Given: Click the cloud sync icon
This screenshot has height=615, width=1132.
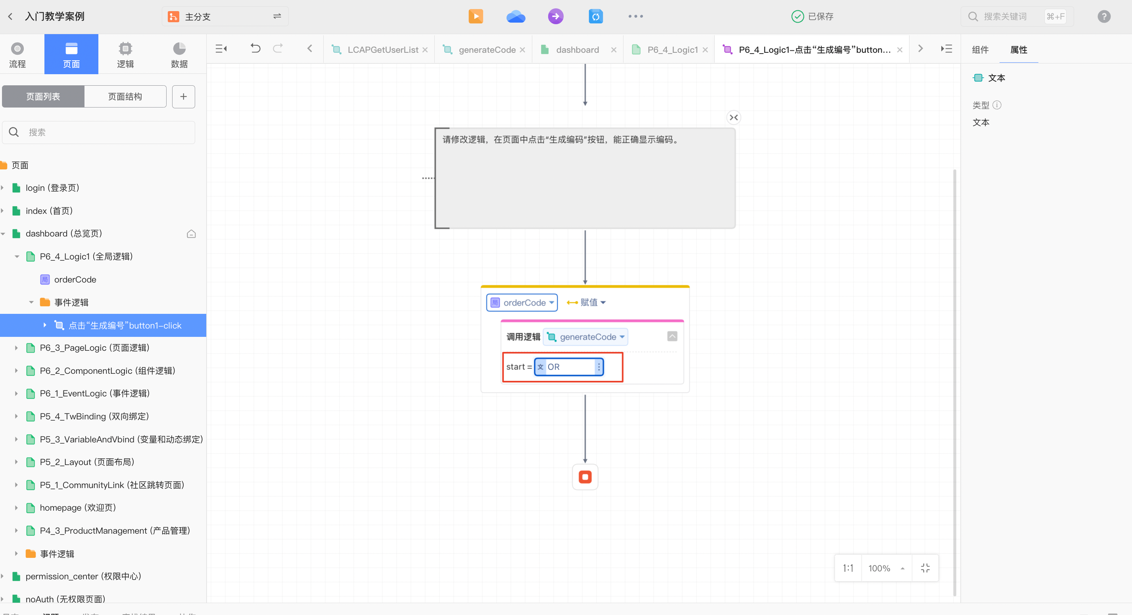Looking at the screenshot, I should click(x=516, y=16).
